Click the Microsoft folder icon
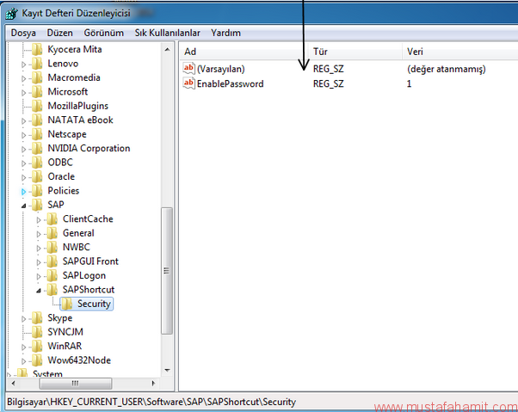This screenshot has width=518, height=412. (37, 92)
